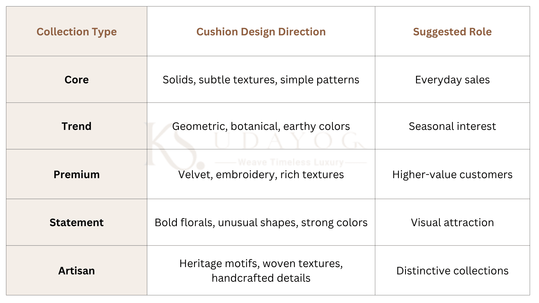Select the Higher-value customers cell
The width and height of the screenshot is (539, 303).
[x=453, y=175]
